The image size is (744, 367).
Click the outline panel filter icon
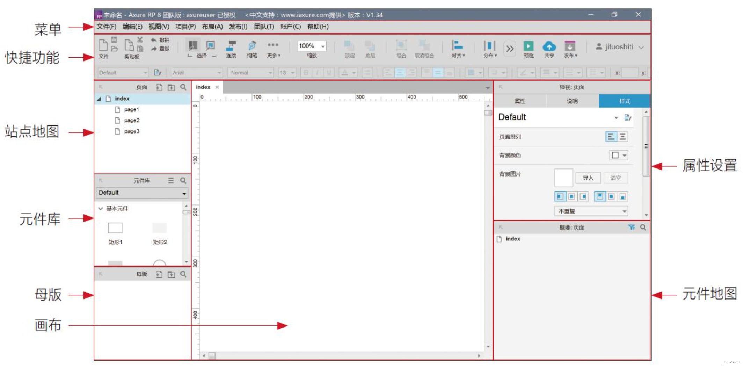pyautogui.click(x=631, y=228)
